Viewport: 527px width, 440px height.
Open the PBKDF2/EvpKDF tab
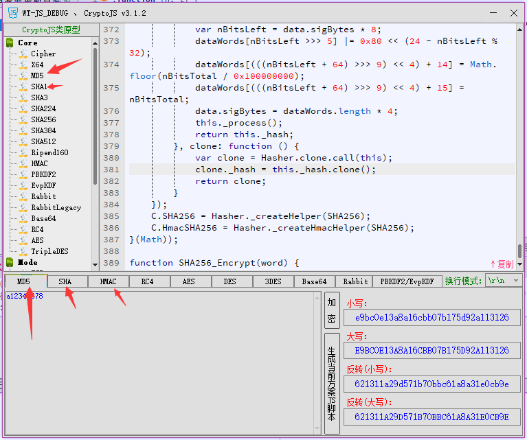(x=407, y=281)
